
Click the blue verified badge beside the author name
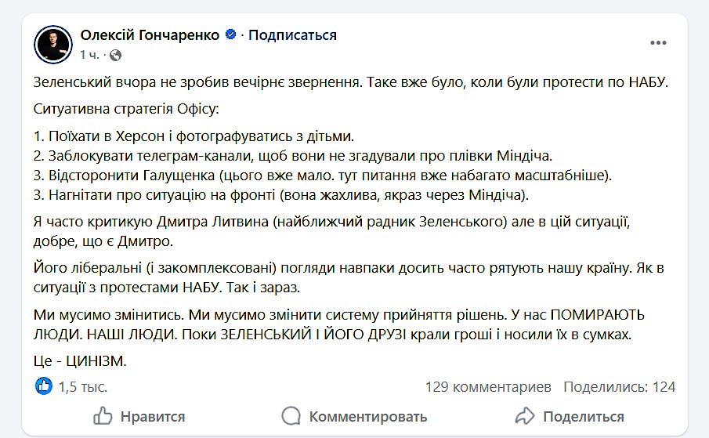pos(231,35)
